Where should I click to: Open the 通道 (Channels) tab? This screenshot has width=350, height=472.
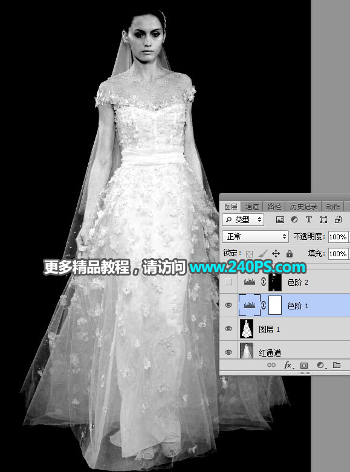point(252,207)
